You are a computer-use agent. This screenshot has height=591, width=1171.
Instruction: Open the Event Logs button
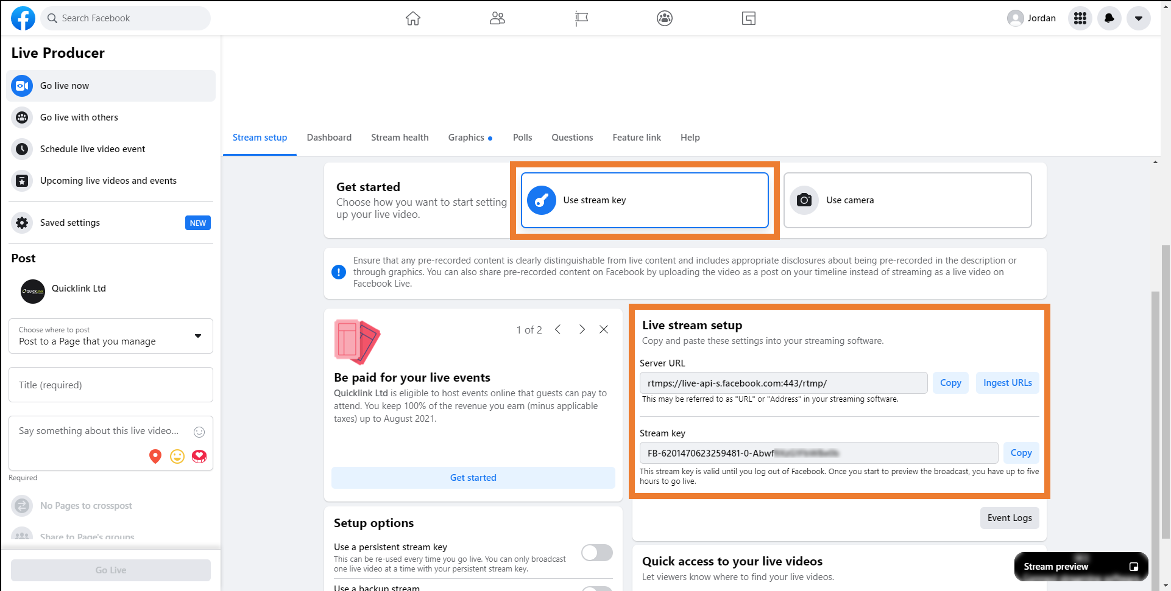(x=1010, y=518)
